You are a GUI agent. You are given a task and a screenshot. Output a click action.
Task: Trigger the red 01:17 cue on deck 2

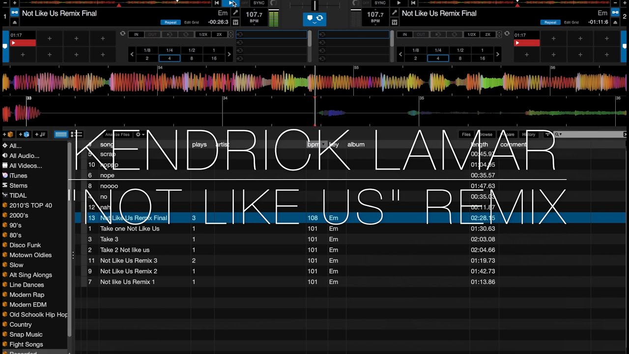[x=527, y=43]
